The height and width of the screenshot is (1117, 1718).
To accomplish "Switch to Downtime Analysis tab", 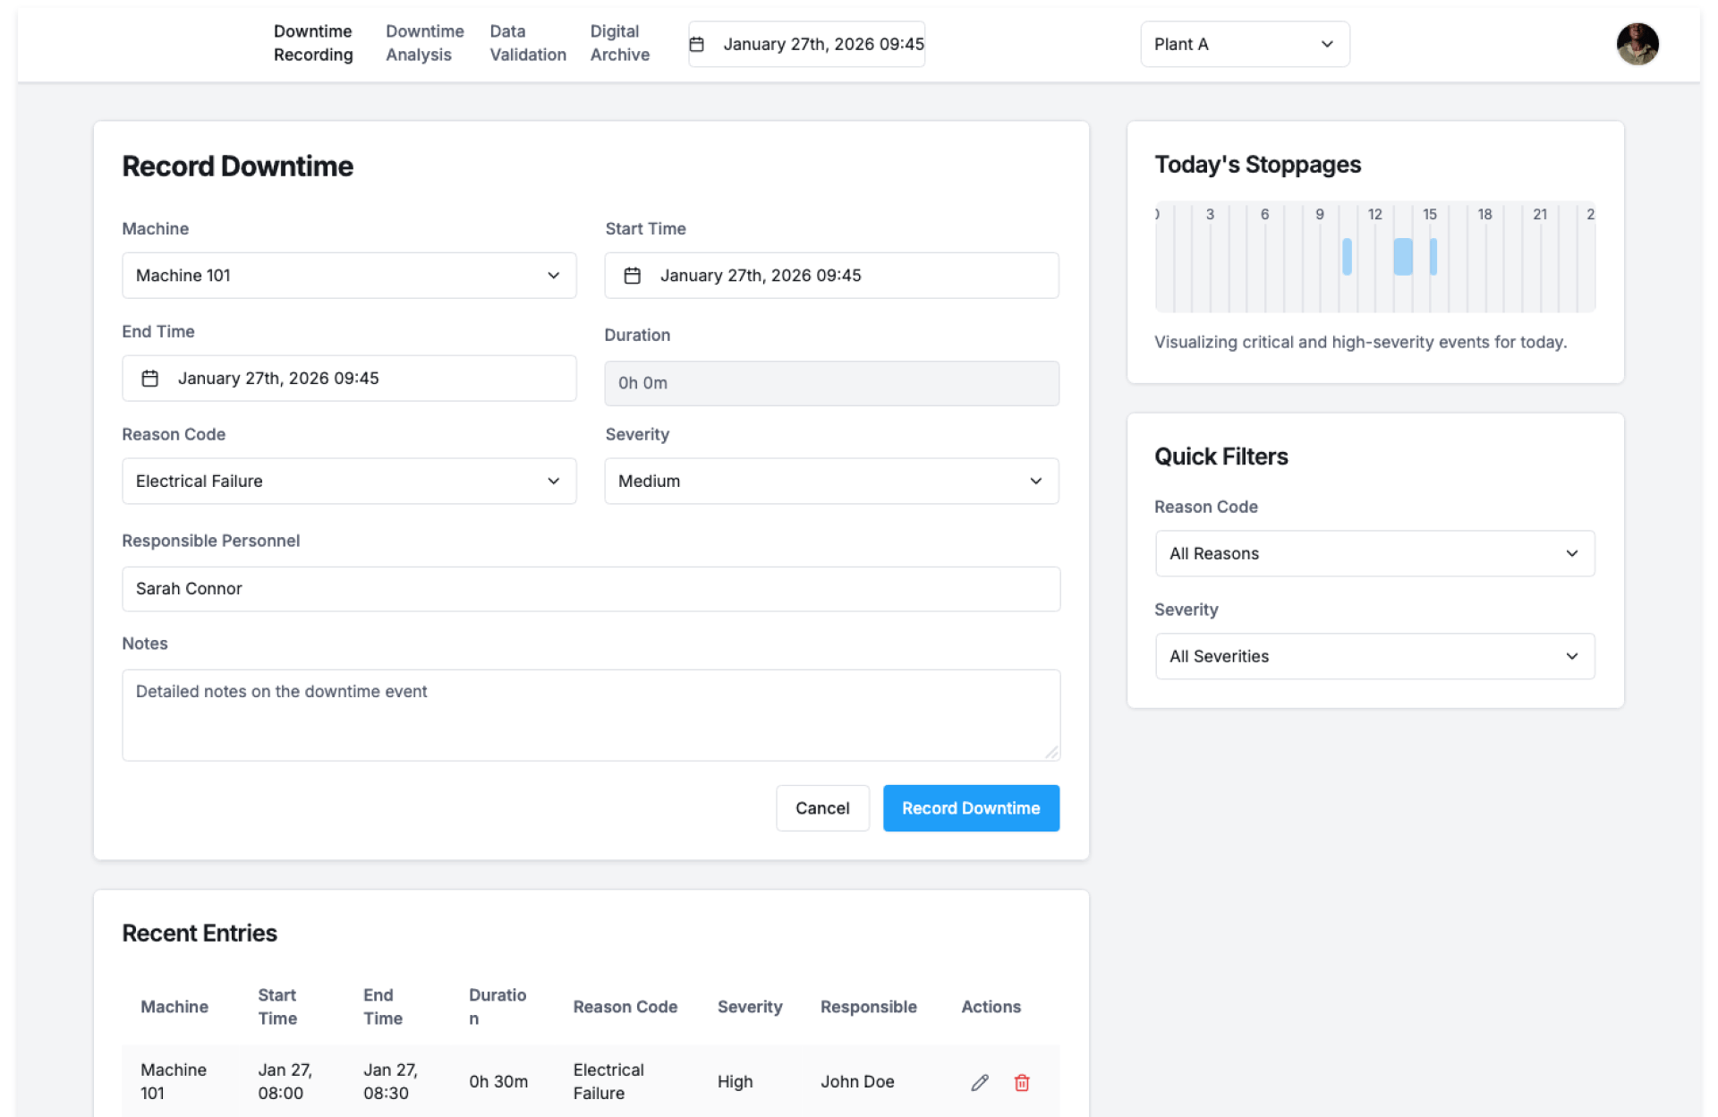I will tap(424, 43).
